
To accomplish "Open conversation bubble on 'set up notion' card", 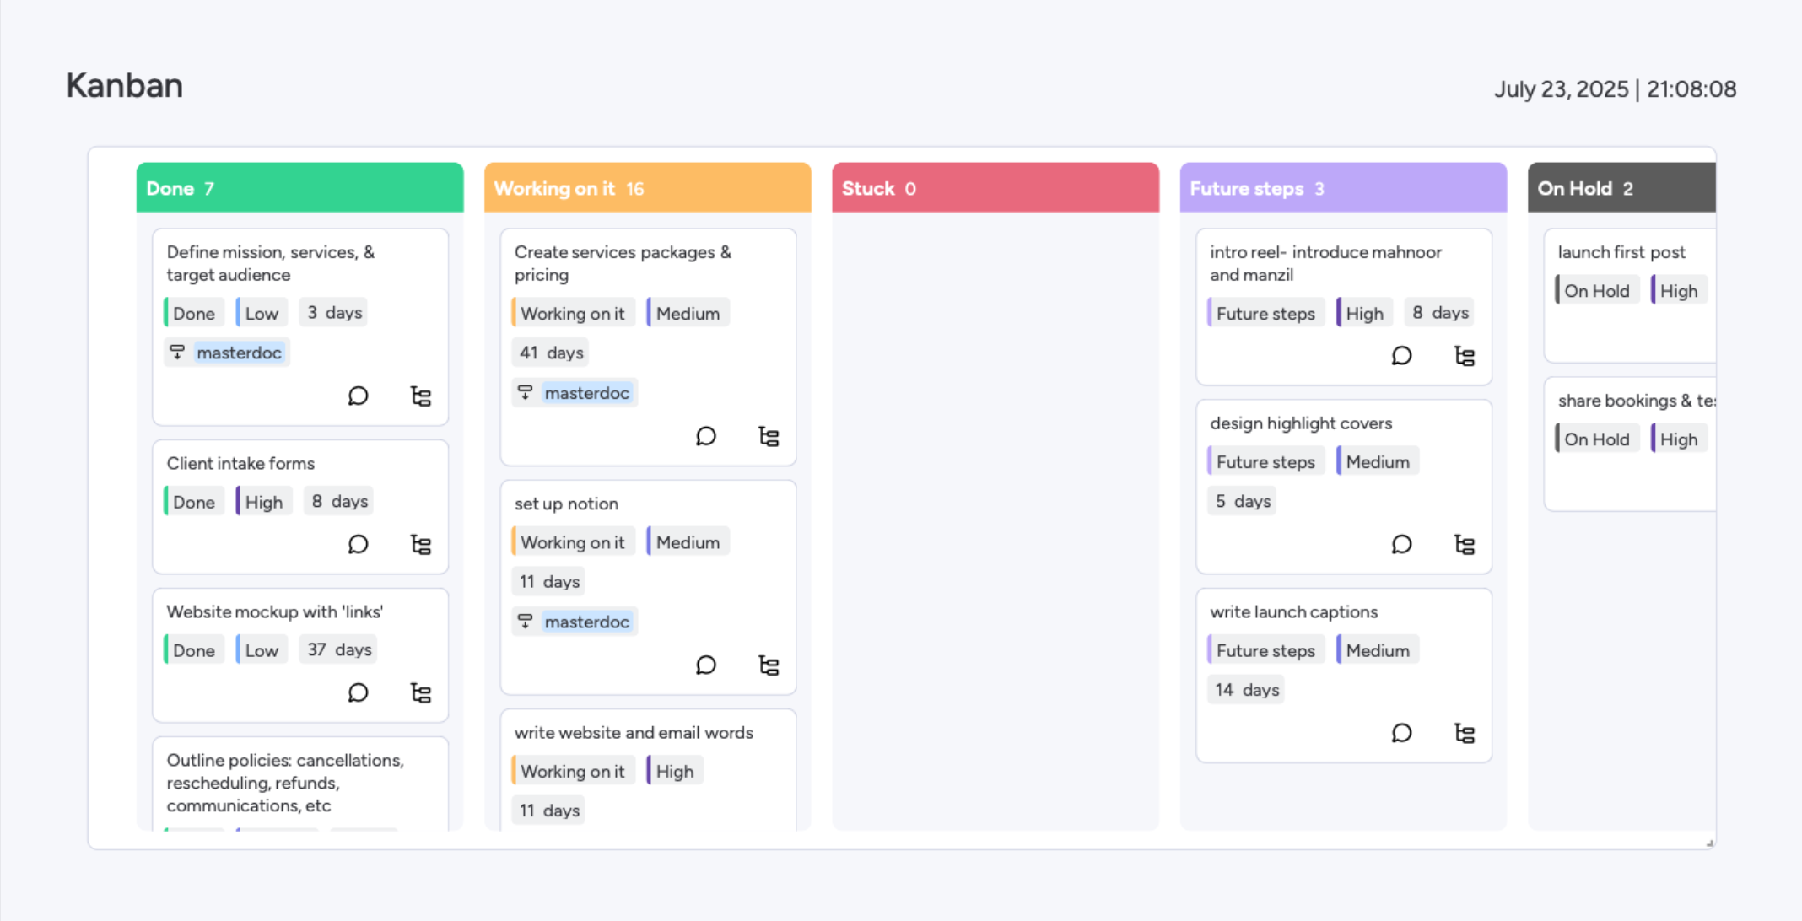I will [x=705, y=665].
